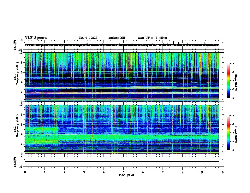This screenshot has width=250, height=193.
Task: Click the ch.1 spectrogram color bar
Action: (x=229, y=81)
